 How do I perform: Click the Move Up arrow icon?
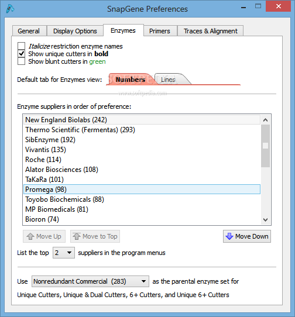point(30,236)
